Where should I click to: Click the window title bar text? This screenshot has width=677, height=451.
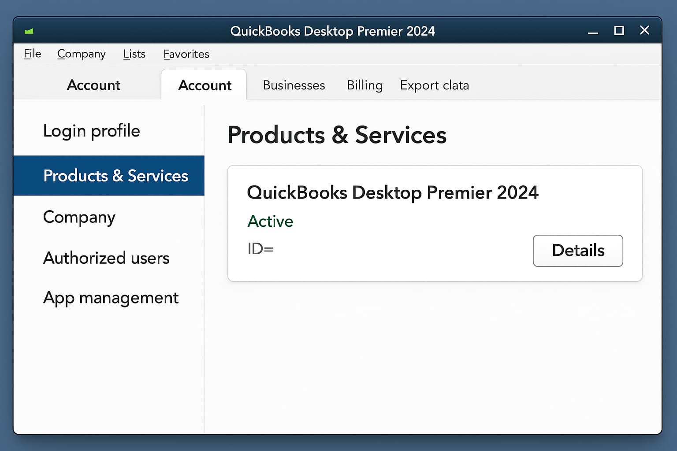(x=332, y=31)
